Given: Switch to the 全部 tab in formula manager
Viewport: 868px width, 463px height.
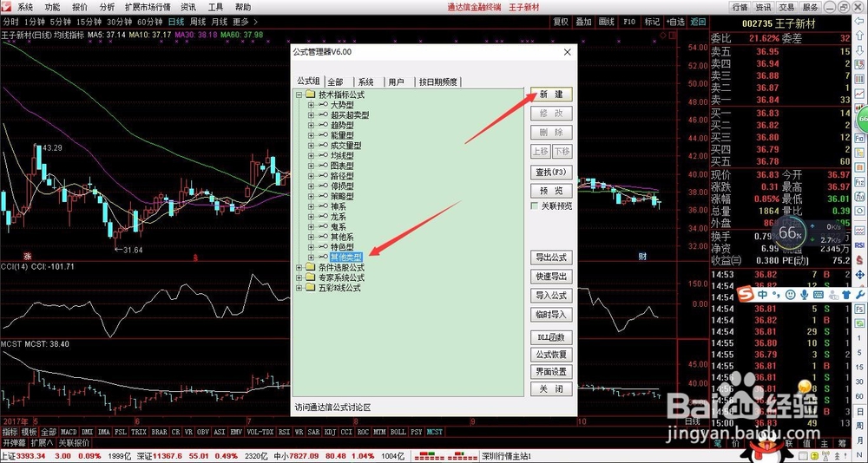Looking at the screenshot, I should click(x=335, y=82).
